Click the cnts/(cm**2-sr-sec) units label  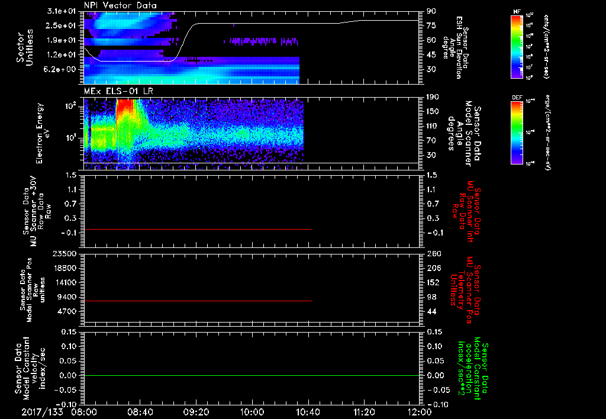[x=546, y=46]
